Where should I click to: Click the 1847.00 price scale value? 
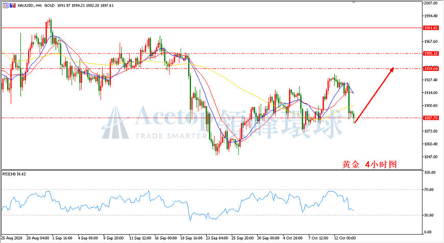431,157
